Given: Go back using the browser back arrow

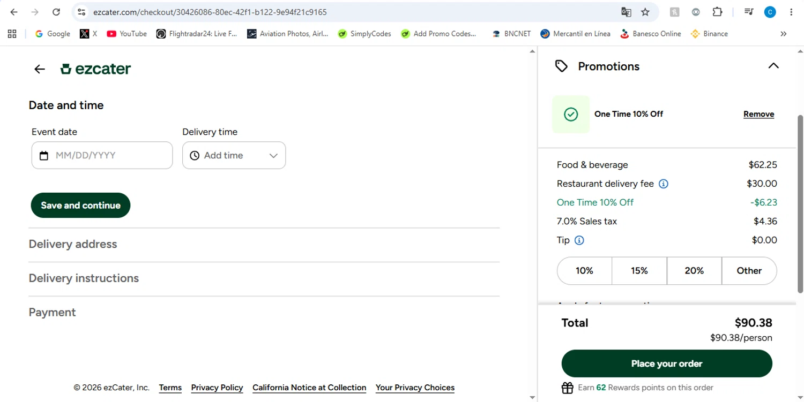Looking at the screenshot, I should (14, 12).
